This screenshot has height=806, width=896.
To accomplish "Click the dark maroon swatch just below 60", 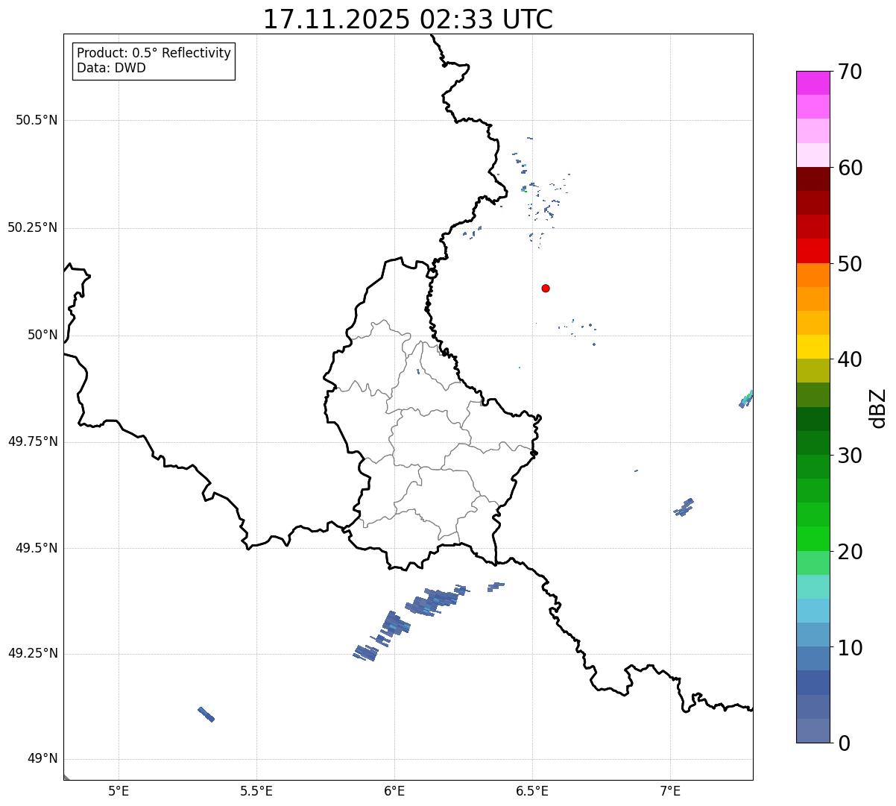I will pyautogui.click(x=813, y=179).
